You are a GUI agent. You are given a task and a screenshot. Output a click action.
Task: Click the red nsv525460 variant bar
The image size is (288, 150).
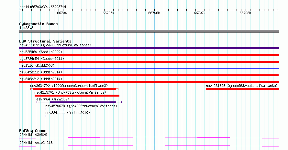point(149,55)
